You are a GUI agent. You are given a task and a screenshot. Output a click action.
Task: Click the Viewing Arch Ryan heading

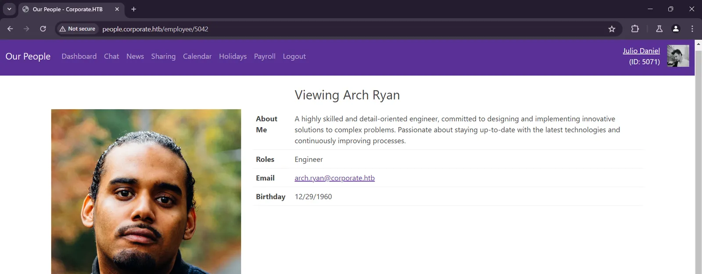coord(347,95)
